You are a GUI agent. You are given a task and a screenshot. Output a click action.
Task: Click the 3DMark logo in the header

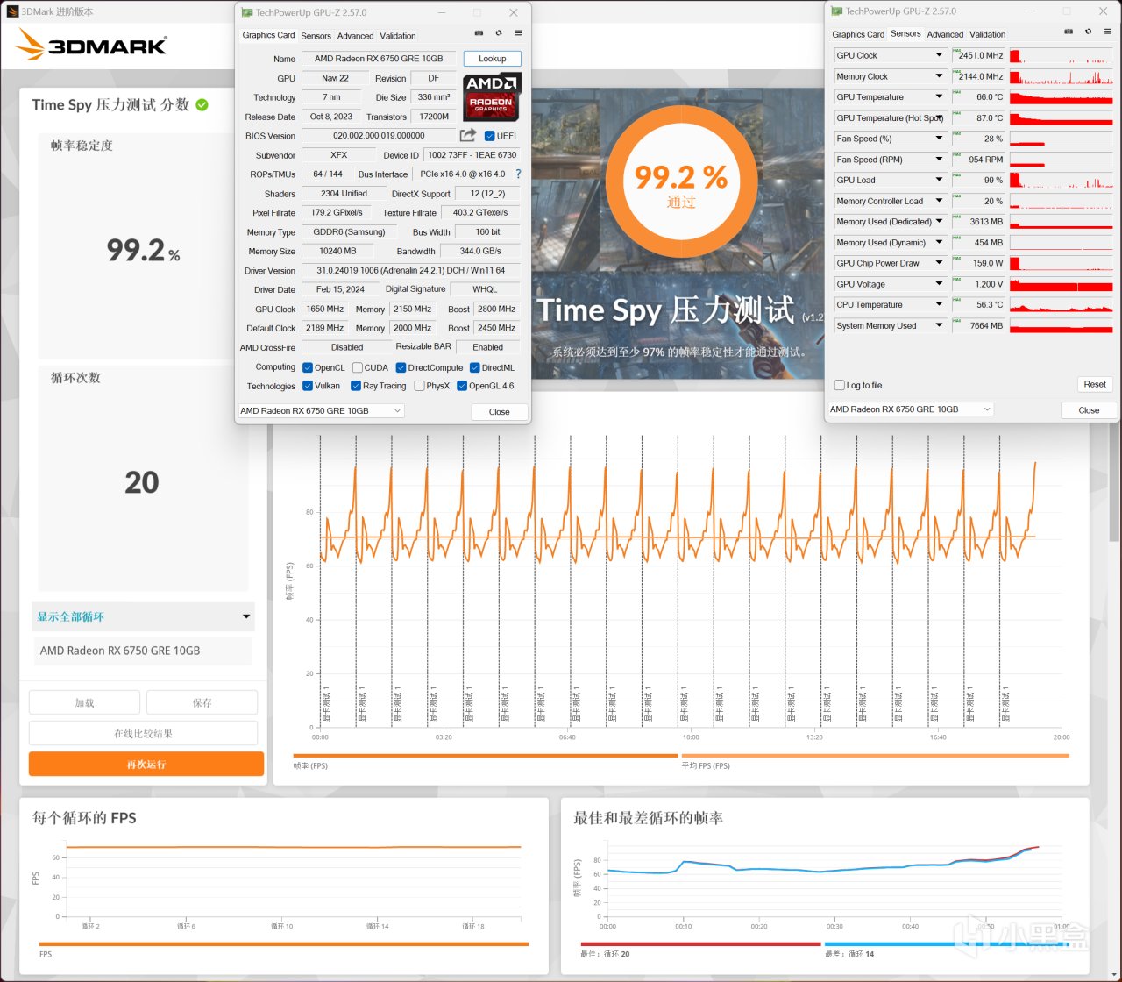91,45
